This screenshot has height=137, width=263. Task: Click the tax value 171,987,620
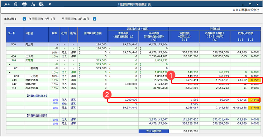pos(190,120)
